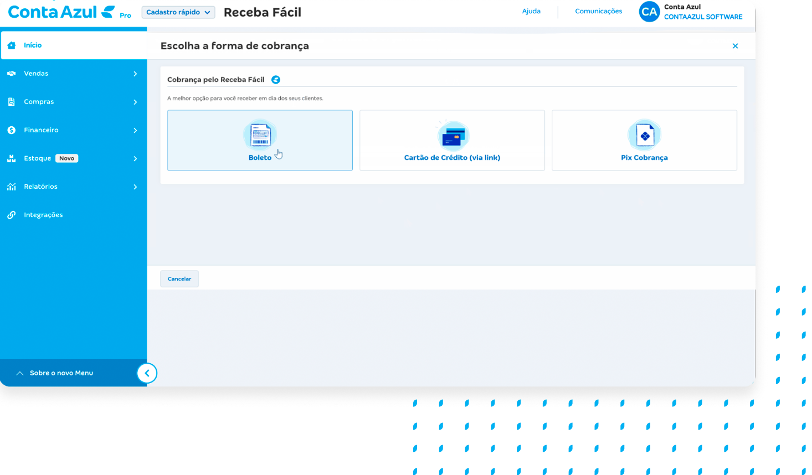Click the Cartão de Crédito (via link) label
Viewport: 812px width, 475px height.
click(452, 158)
